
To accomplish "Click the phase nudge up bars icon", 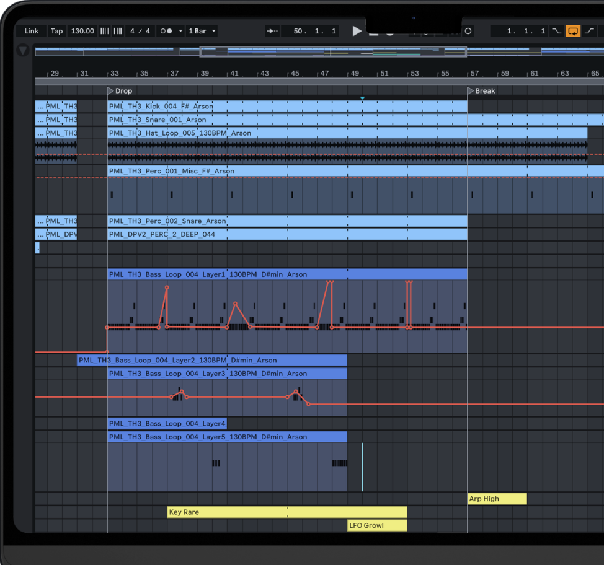I will (x=118, y=31).
